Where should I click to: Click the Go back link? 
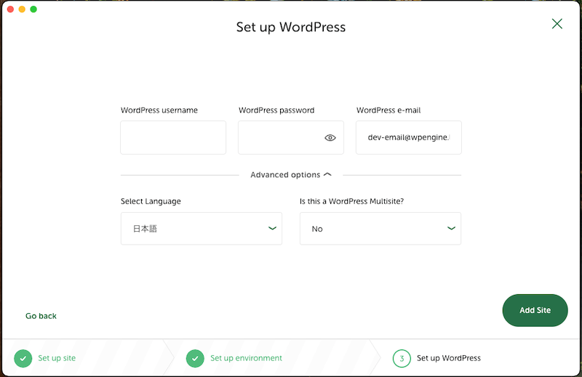41,316
